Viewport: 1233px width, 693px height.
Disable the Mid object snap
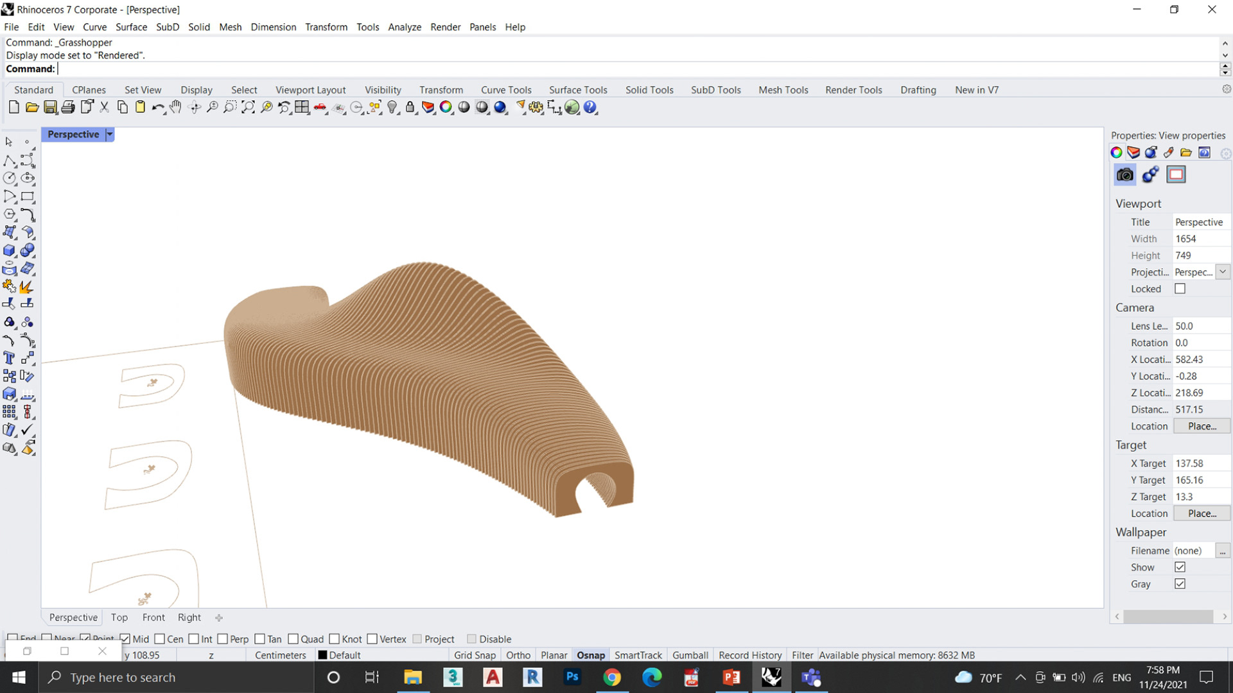pyautogui.click(x=125, y=638)
